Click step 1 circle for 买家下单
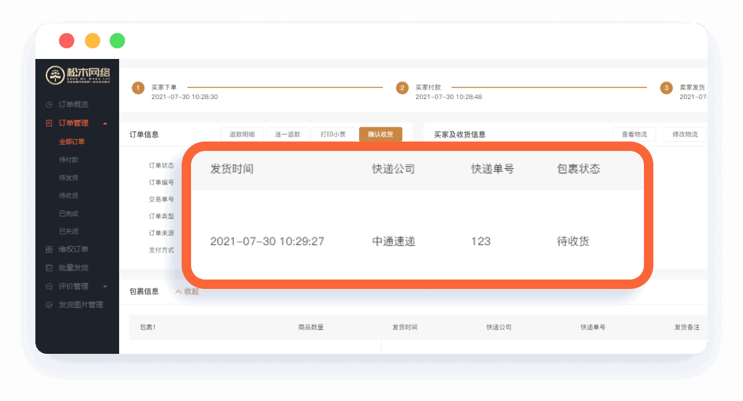This screenshot has width=743, height=401. 138,88
